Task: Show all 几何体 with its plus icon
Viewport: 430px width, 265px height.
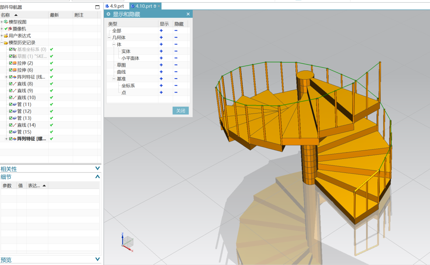Action: pyautogui.click(x=161, y=38)
